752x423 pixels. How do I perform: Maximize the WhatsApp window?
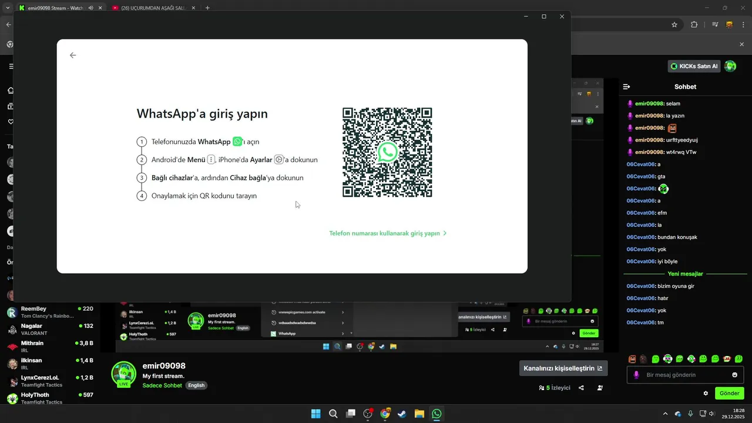point(544,16)
